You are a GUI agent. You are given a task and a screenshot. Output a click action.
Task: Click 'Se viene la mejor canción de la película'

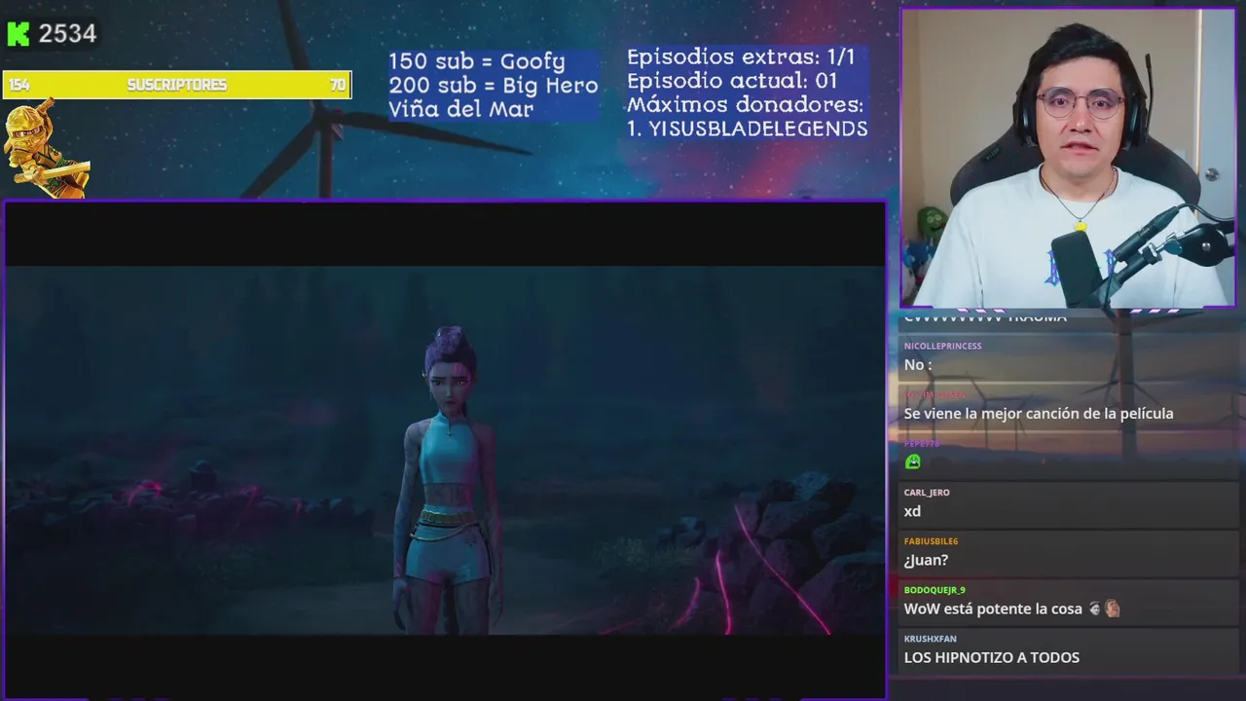point(1039,414)
